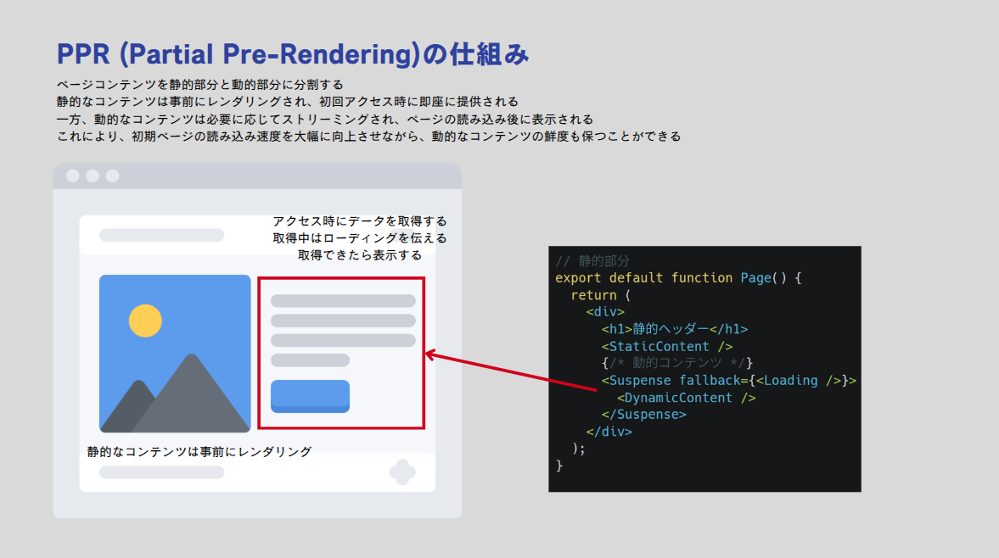Click the closing '</Suspense>' tag in the code
The width and height of the screenshot is (999, 558).
[644, 414]
